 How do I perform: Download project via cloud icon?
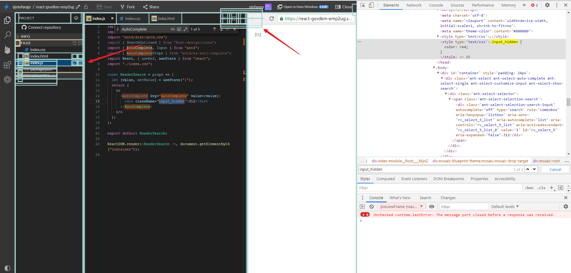(x=76, y=18)
